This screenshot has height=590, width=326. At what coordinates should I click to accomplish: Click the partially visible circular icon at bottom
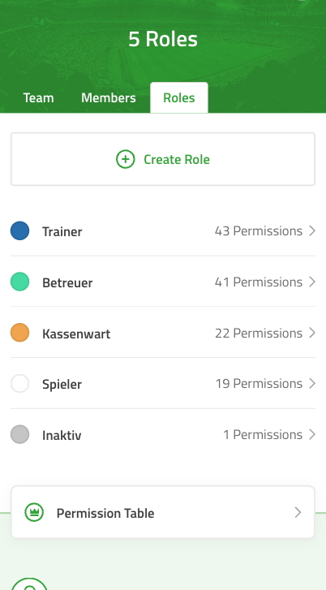click(29, 584)
